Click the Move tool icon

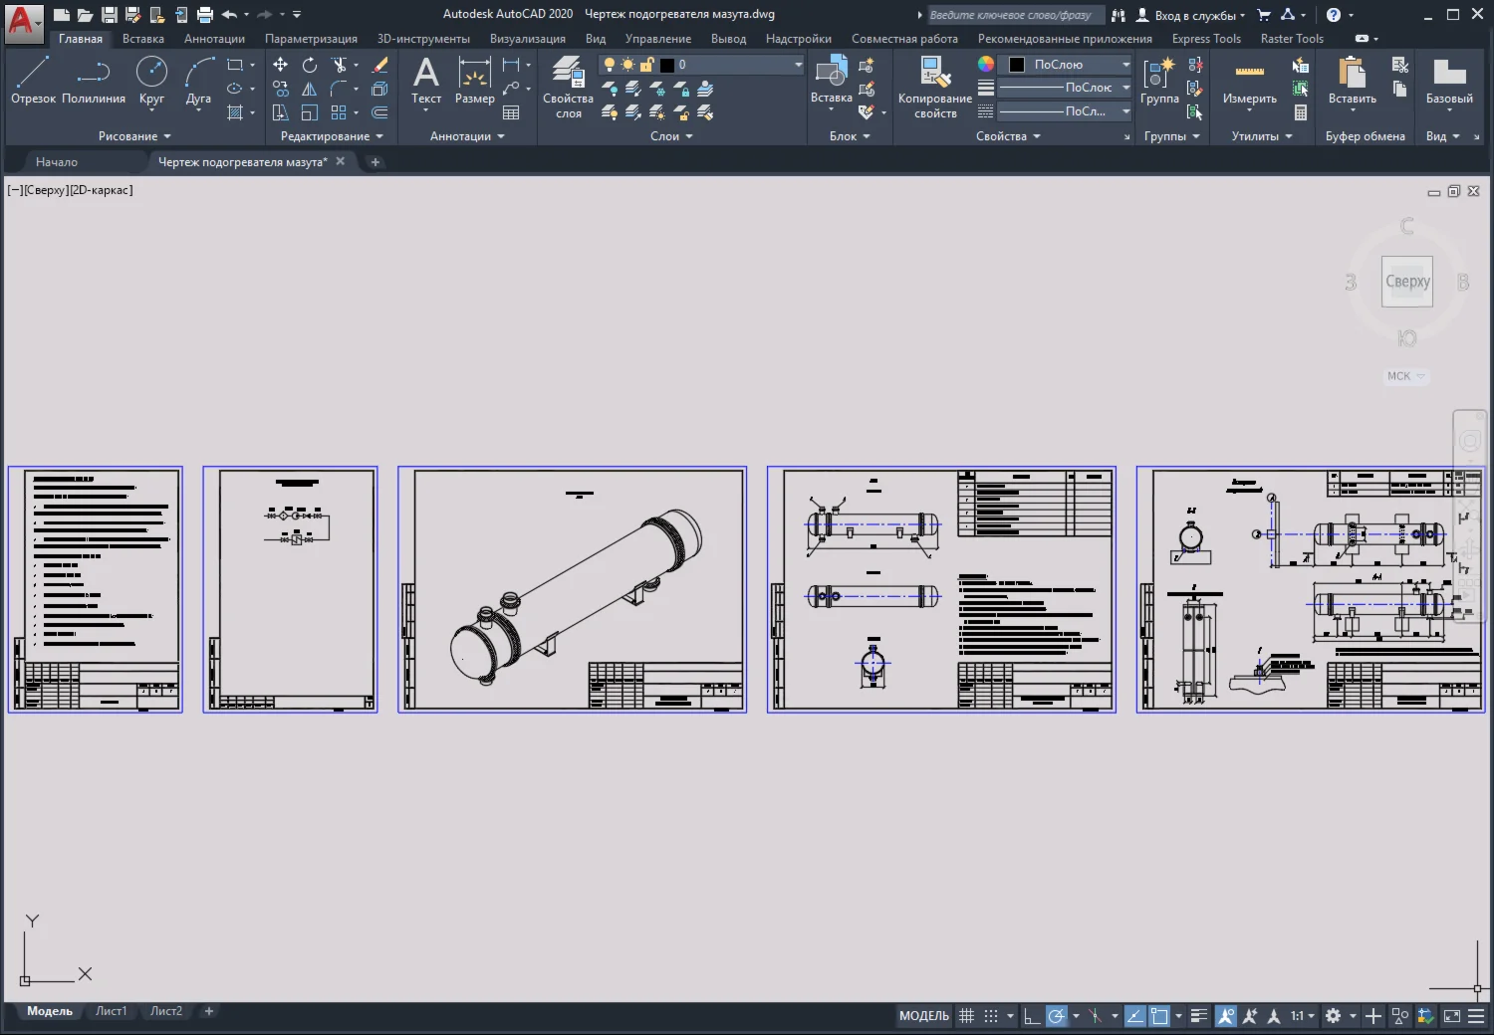pyautogui.click(x=281, y=65)
